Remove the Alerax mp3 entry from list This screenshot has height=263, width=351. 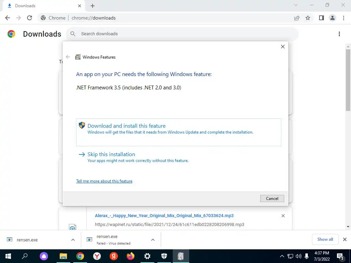tap(283, 216)
